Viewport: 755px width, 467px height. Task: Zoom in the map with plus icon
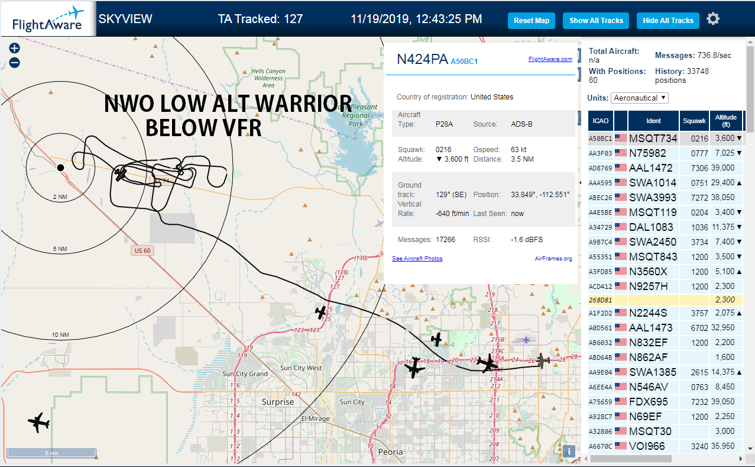[x=15, y=49]
